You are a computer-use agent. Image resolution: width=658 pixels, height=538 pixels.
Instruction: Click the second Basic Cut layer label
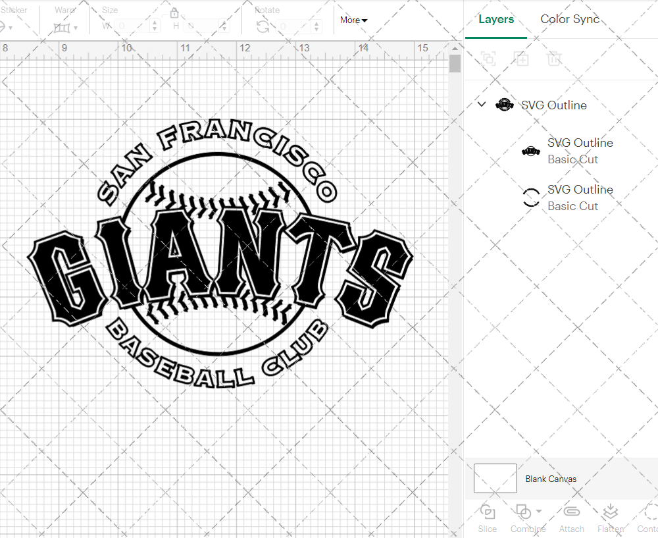click(x=573, y=206)
